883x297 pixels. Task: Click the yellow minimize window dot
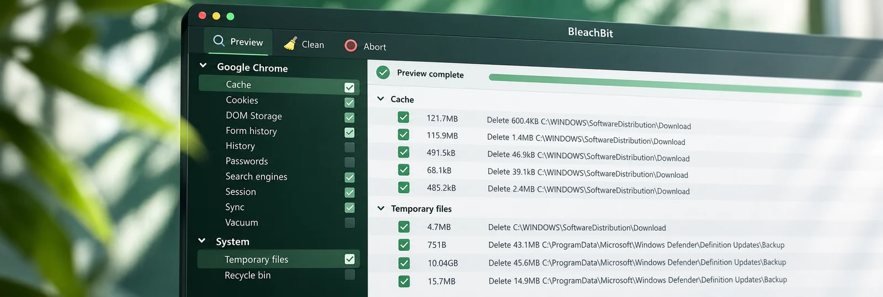(216, 16)
